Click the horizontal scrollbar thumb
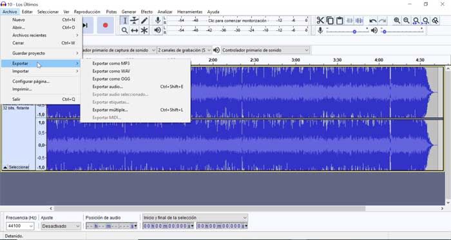Screen dimensions: 451x240 pos(209,208)
